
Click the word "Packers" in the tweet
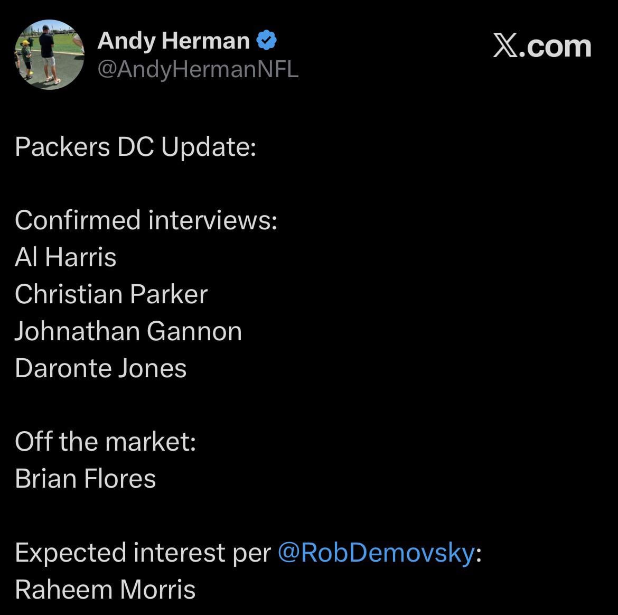(x=63, y=147)
